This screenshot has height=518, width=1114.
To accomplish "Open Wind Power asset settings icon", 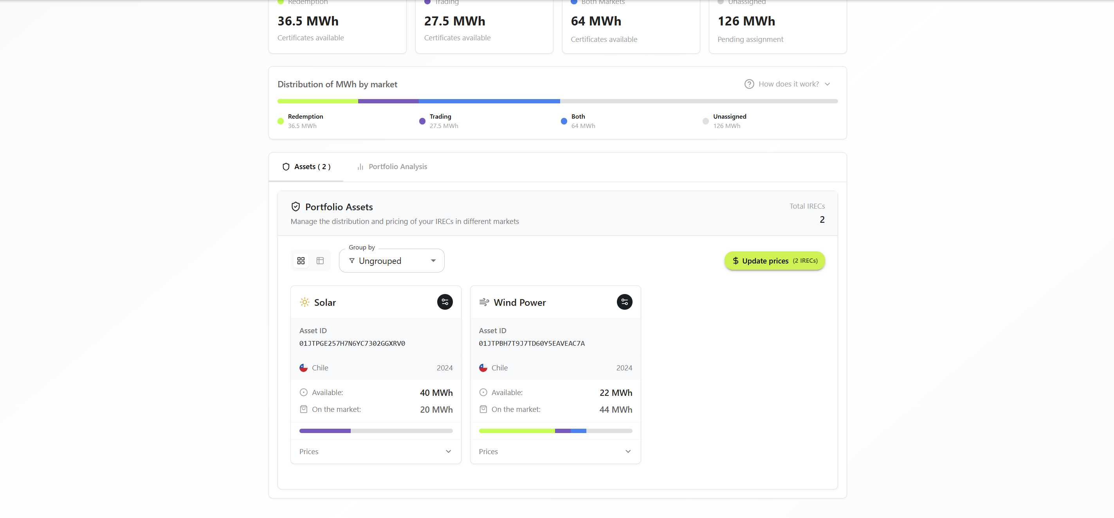I will coord(624,301).
